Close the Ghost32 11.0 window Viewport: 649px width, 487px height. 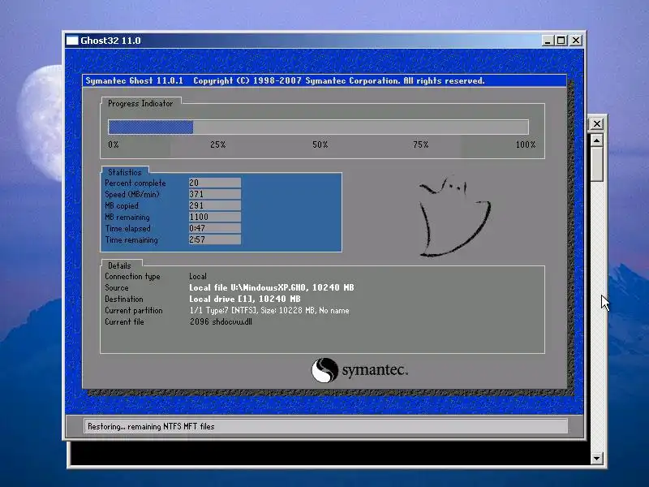pos(576,41)
